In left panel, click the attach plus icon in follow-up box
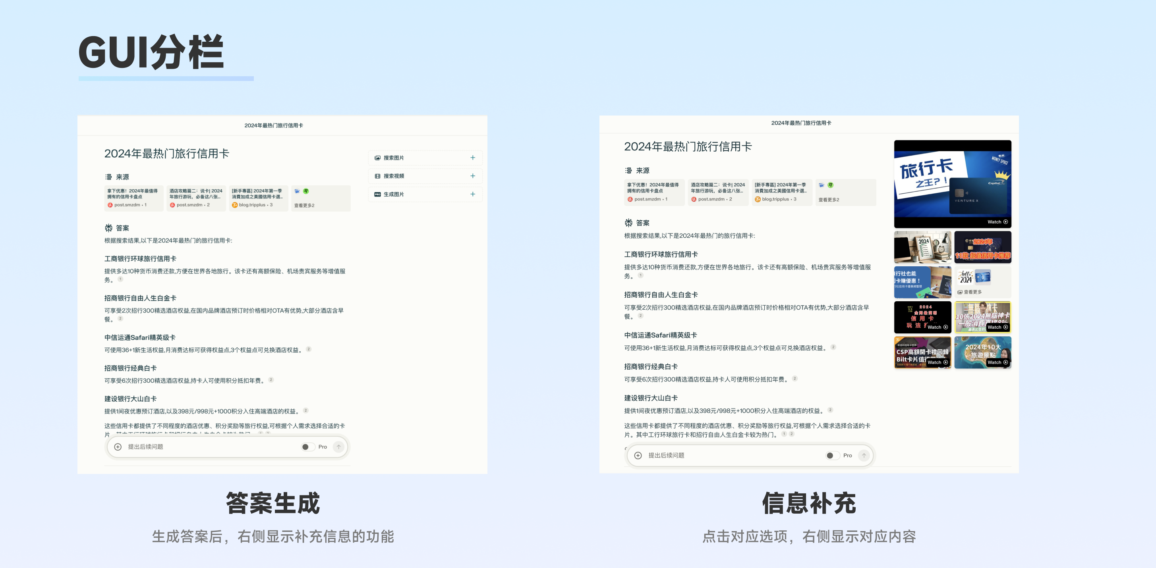1156x568 pixels. click(x=118, y=447)
